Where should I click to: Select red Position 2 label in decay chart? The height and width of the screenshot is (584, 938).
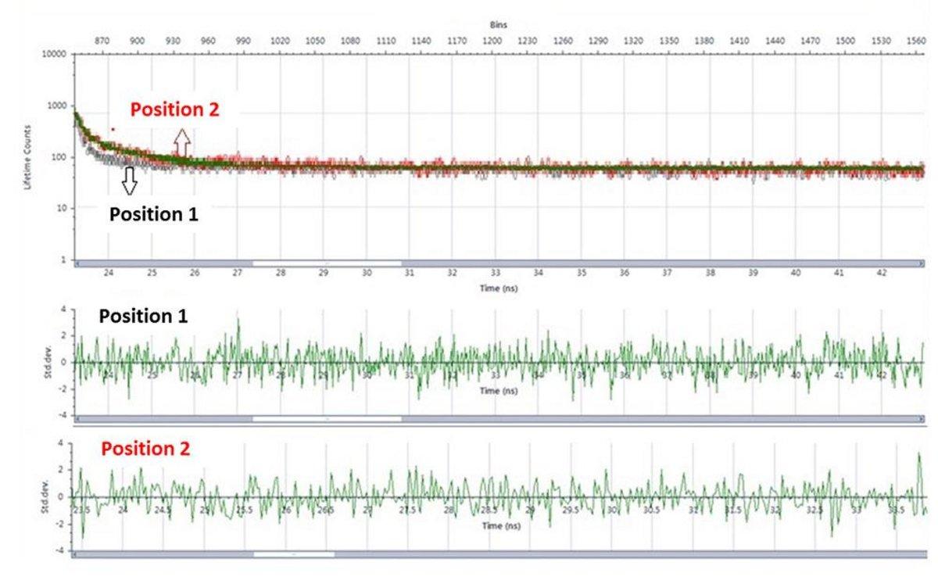click(x=174, y=109)
